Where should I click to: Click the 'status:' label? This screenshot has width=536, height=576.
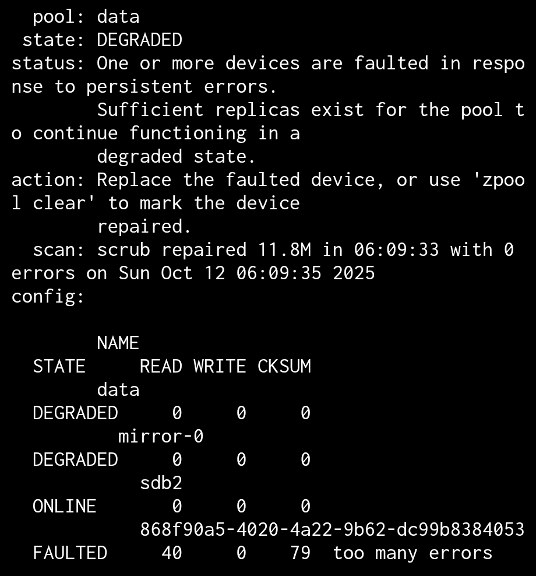[48, 64]
